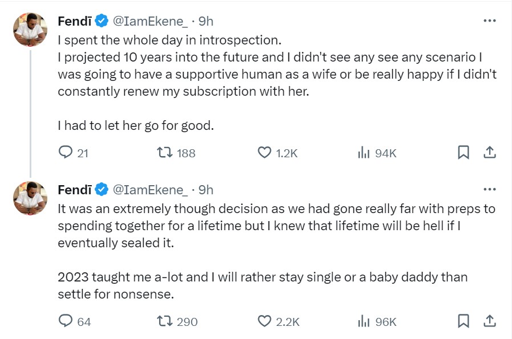This screenshot has height=339, width=512.
Task: Share the second tweet about 2023
Action: pos(489,321)
